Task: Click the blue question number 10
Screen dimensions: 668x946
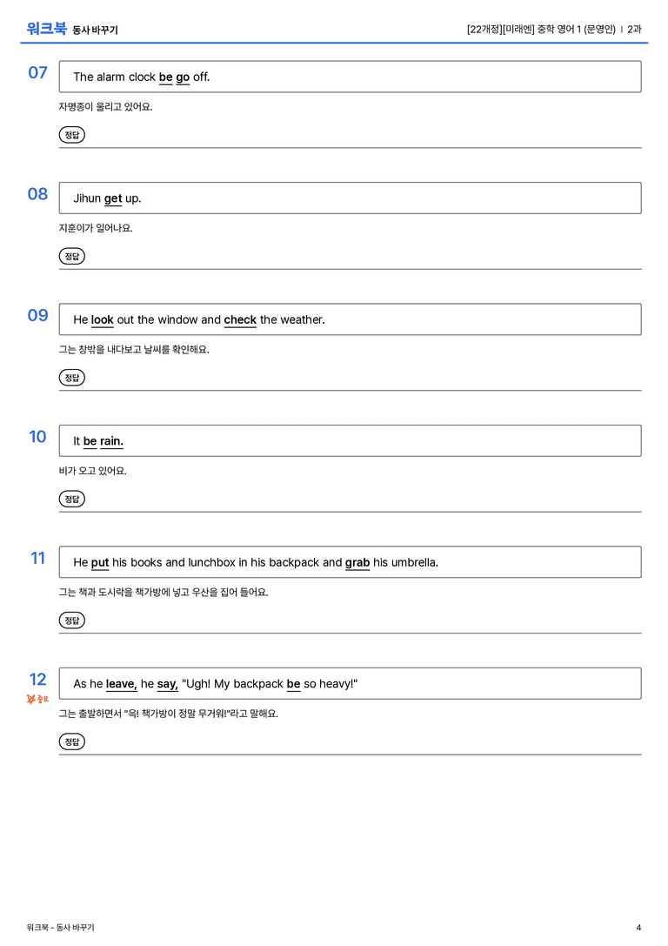Action: [x=37, y=436]
